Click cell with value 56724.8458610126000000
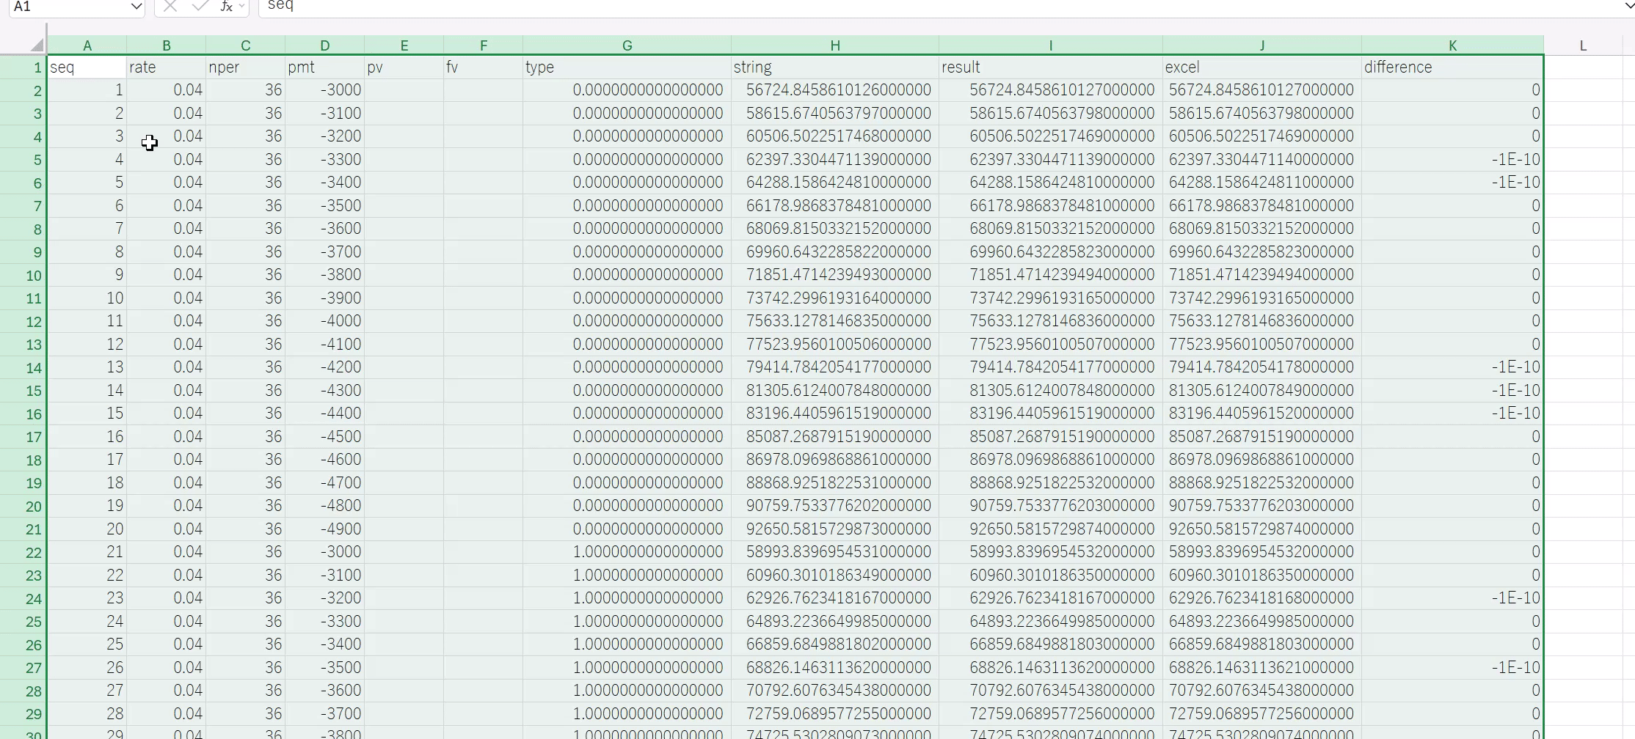1635x739 pixels. 835,90
